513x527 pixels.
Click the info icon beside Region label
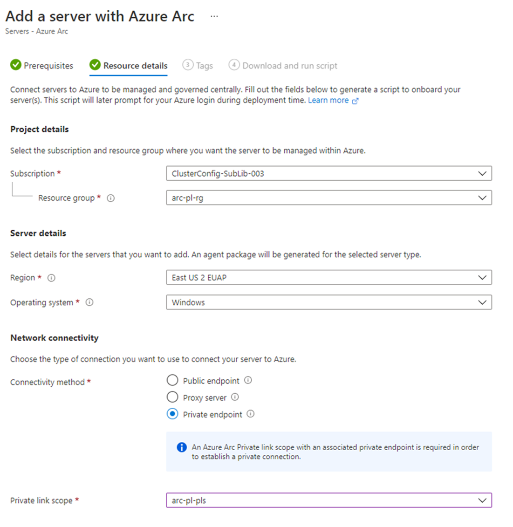52,278
